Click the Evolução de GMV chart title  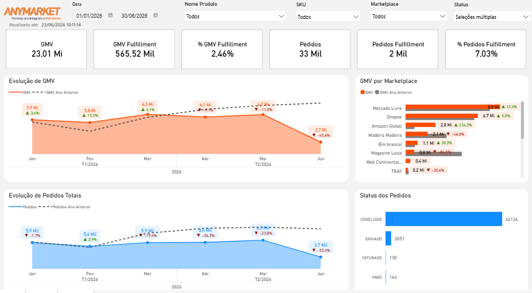click(31, 81)
